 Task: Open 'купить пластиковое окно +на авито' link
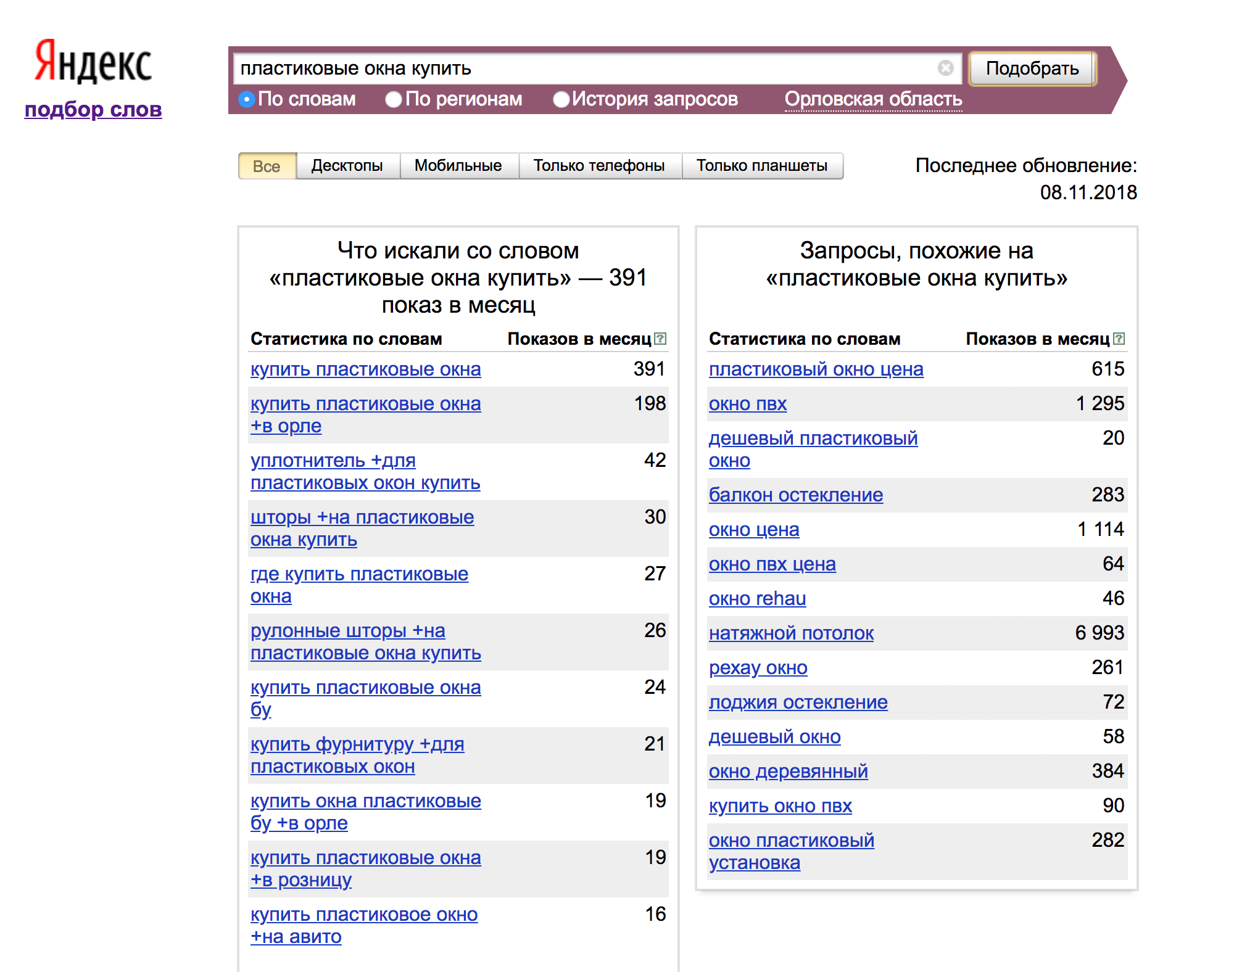point(364,926)
